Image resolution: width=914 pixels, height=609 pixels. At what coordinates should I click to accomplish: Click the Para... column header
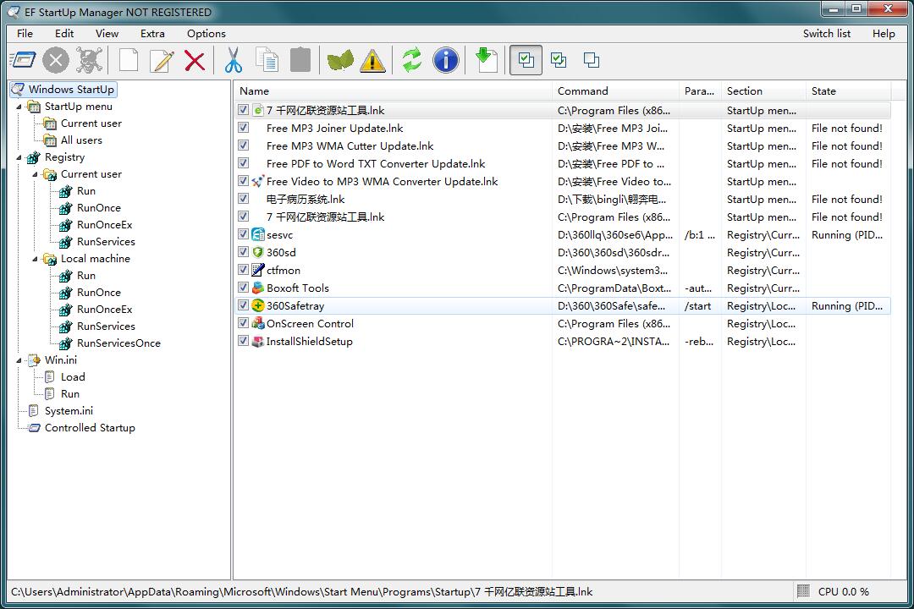coord(700,91)
